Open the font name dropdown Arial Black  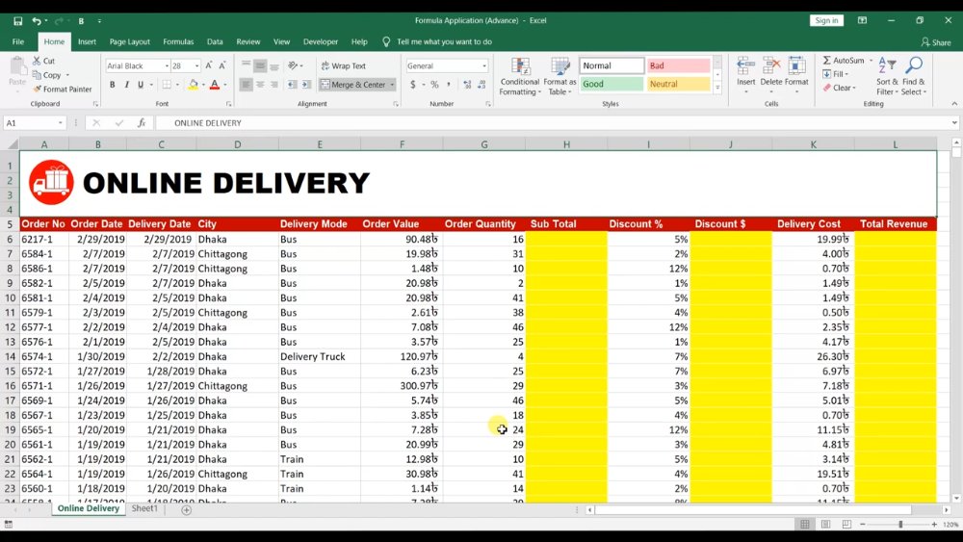(x=167, y=65)
